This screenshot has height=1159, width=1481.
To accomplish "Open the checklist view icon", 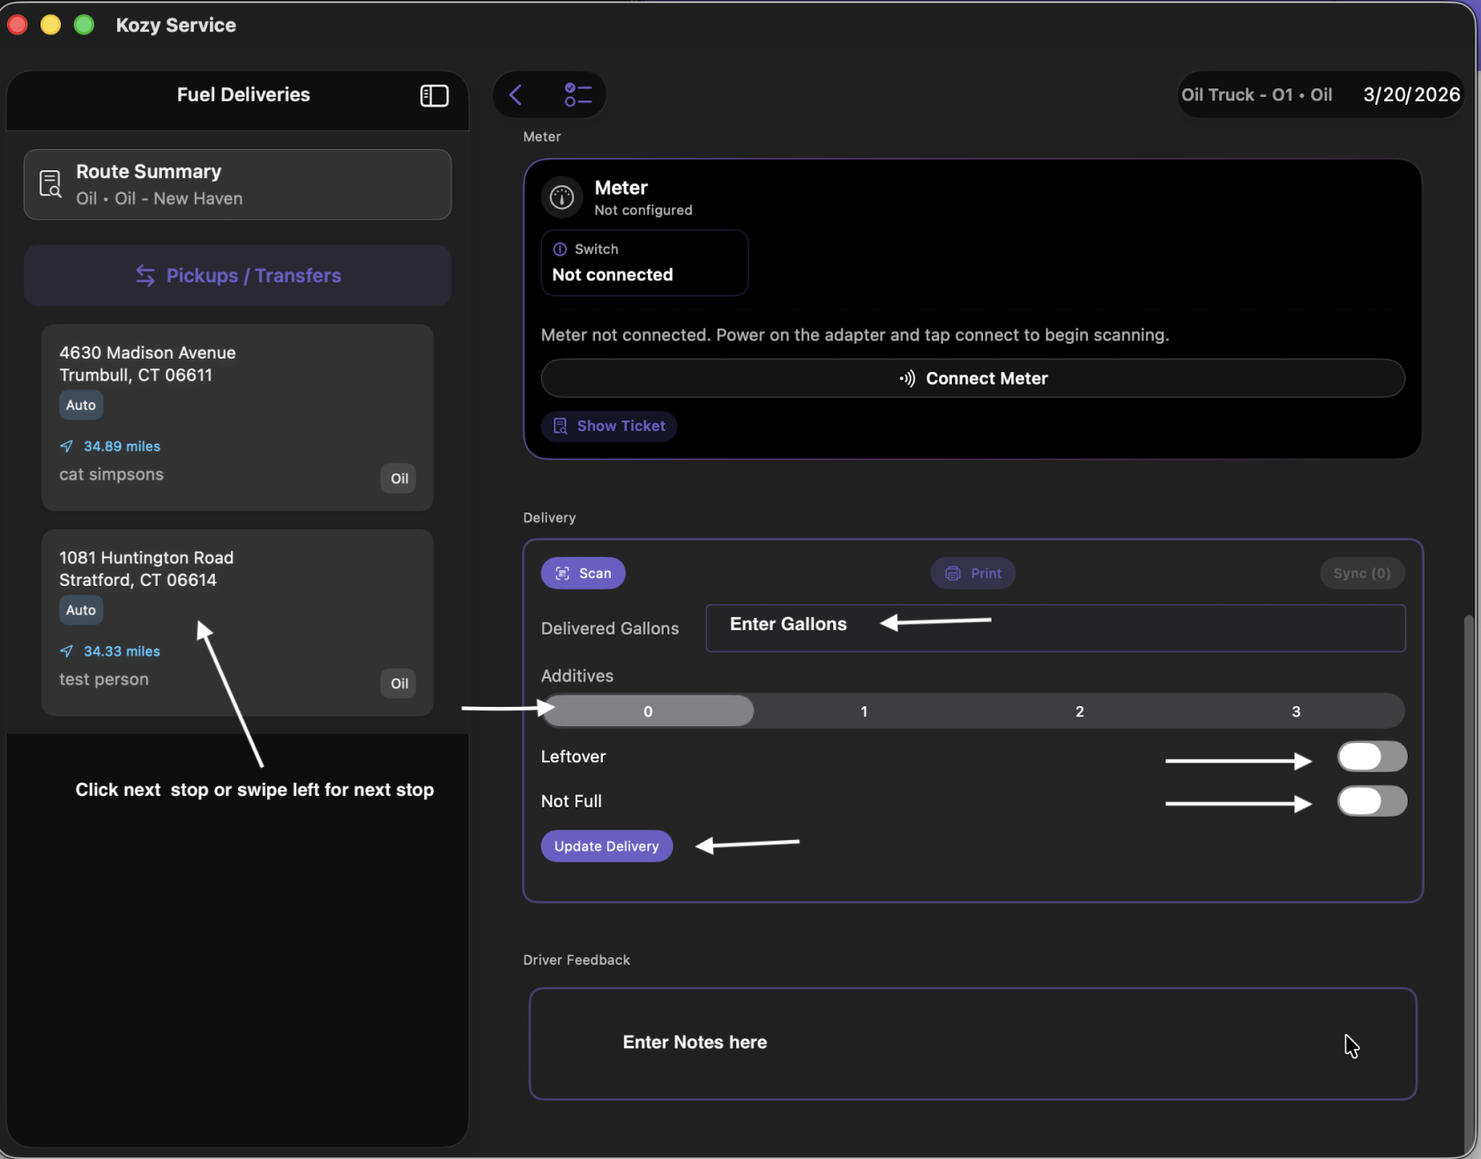I will click(x=577, y=95).
